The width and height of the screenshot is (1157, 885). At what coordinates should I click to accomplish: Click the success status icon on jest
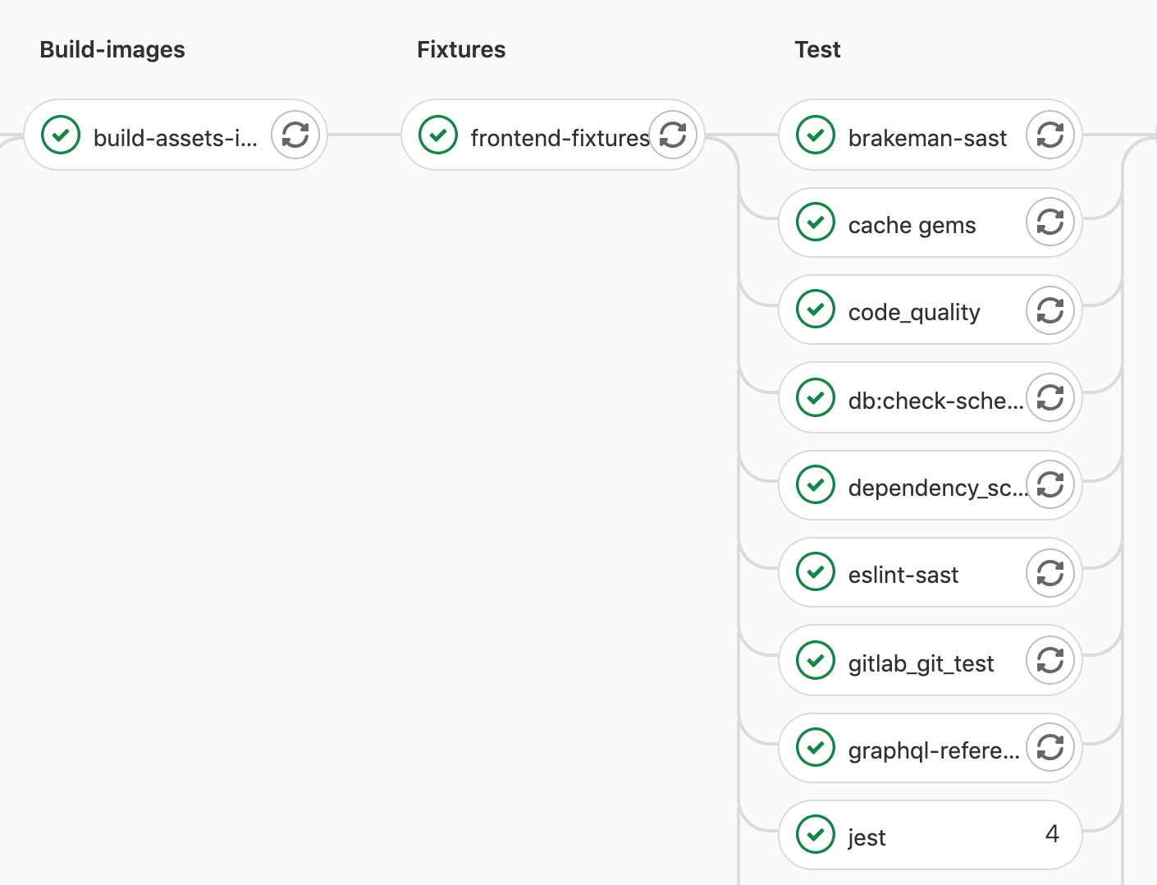coord(814,835)
